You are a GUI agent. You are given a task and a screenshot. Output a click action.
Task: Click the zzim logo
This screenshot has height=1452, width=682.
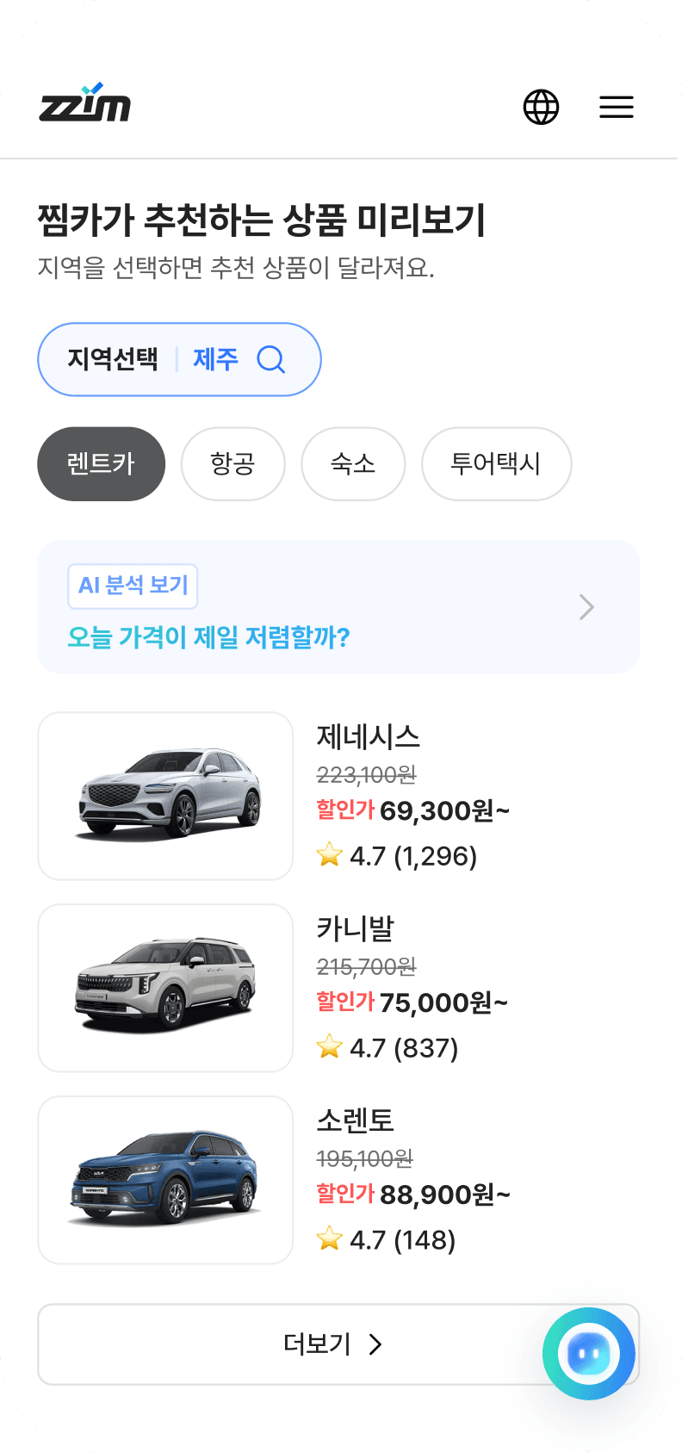point(84,102)
